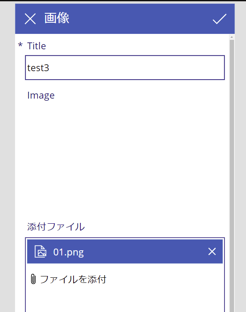Click the required asterisk next to Title
246x312 pixels.
(x=20, y=45)
